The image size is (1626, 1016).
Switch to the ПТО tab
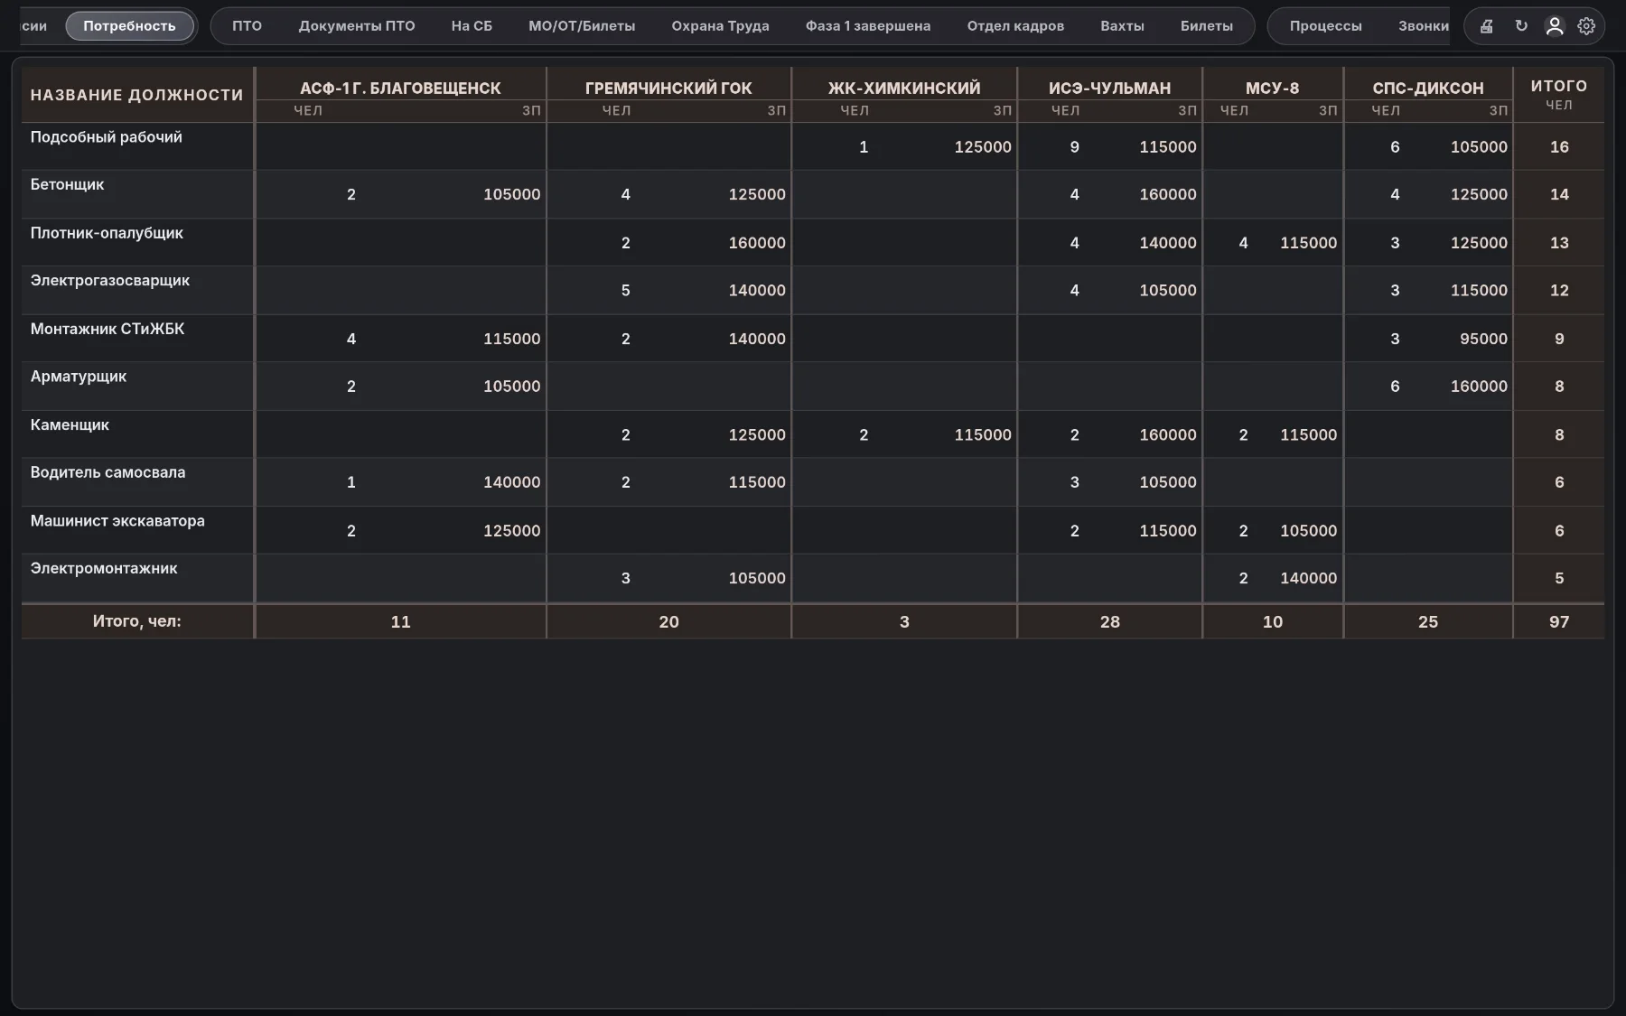pyautogui.click(x=247, y=26)
